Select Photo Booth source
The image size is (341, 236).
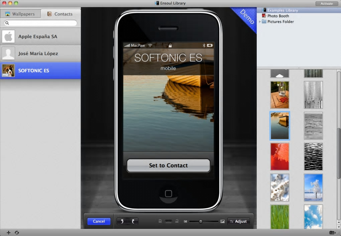pyautogui.click(x=299, y=16)
